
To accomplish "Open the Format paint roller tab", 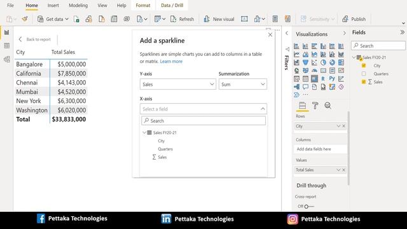I will click(315, 106).
